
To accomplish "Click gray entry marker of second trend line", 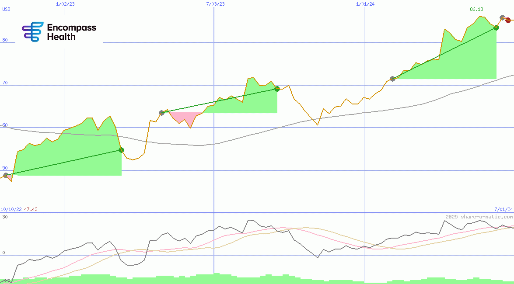I will coord(161,113).
